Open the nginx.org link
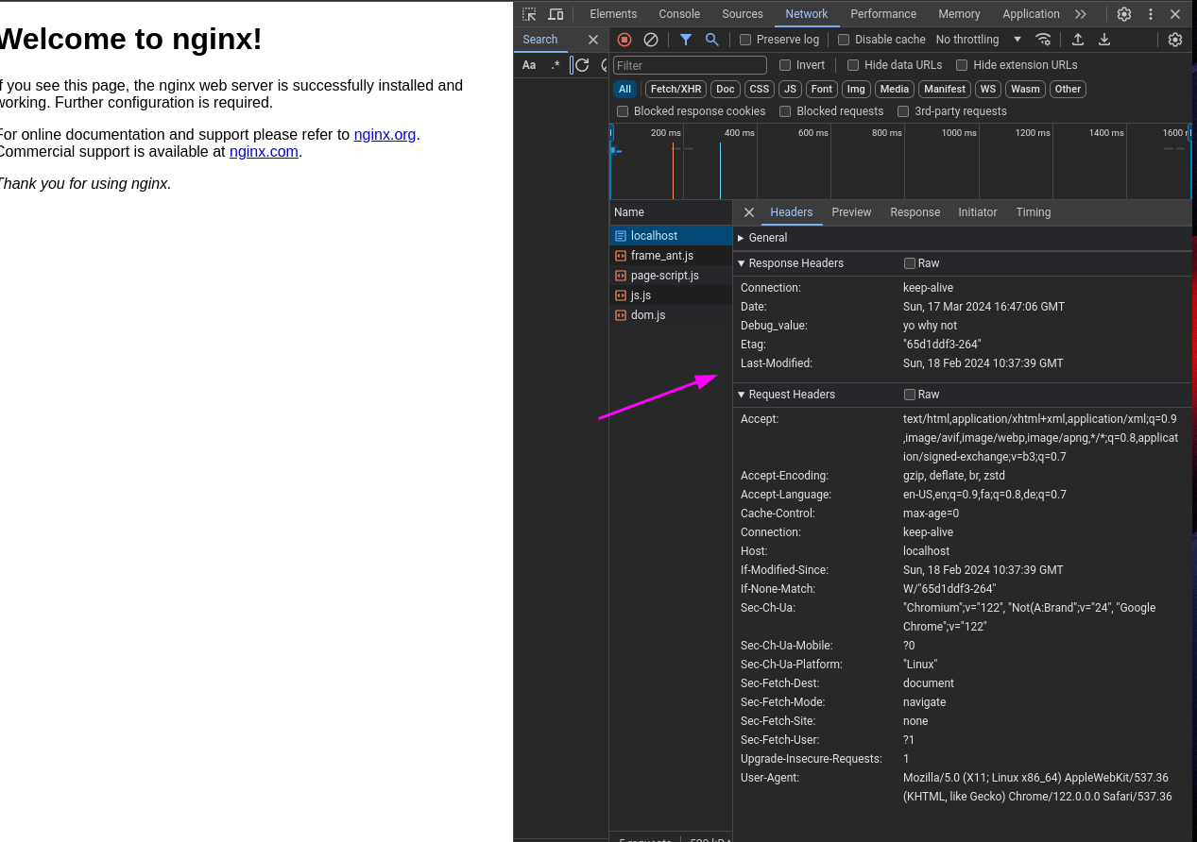Viewport: 1197px width, 842px height. 385,135
